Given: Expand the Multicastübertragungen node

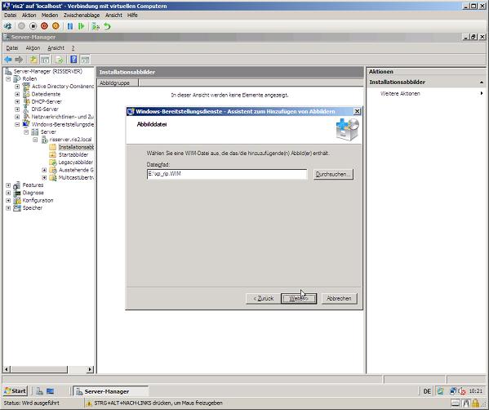Looking at the screenshot, I should click(44, 177).
